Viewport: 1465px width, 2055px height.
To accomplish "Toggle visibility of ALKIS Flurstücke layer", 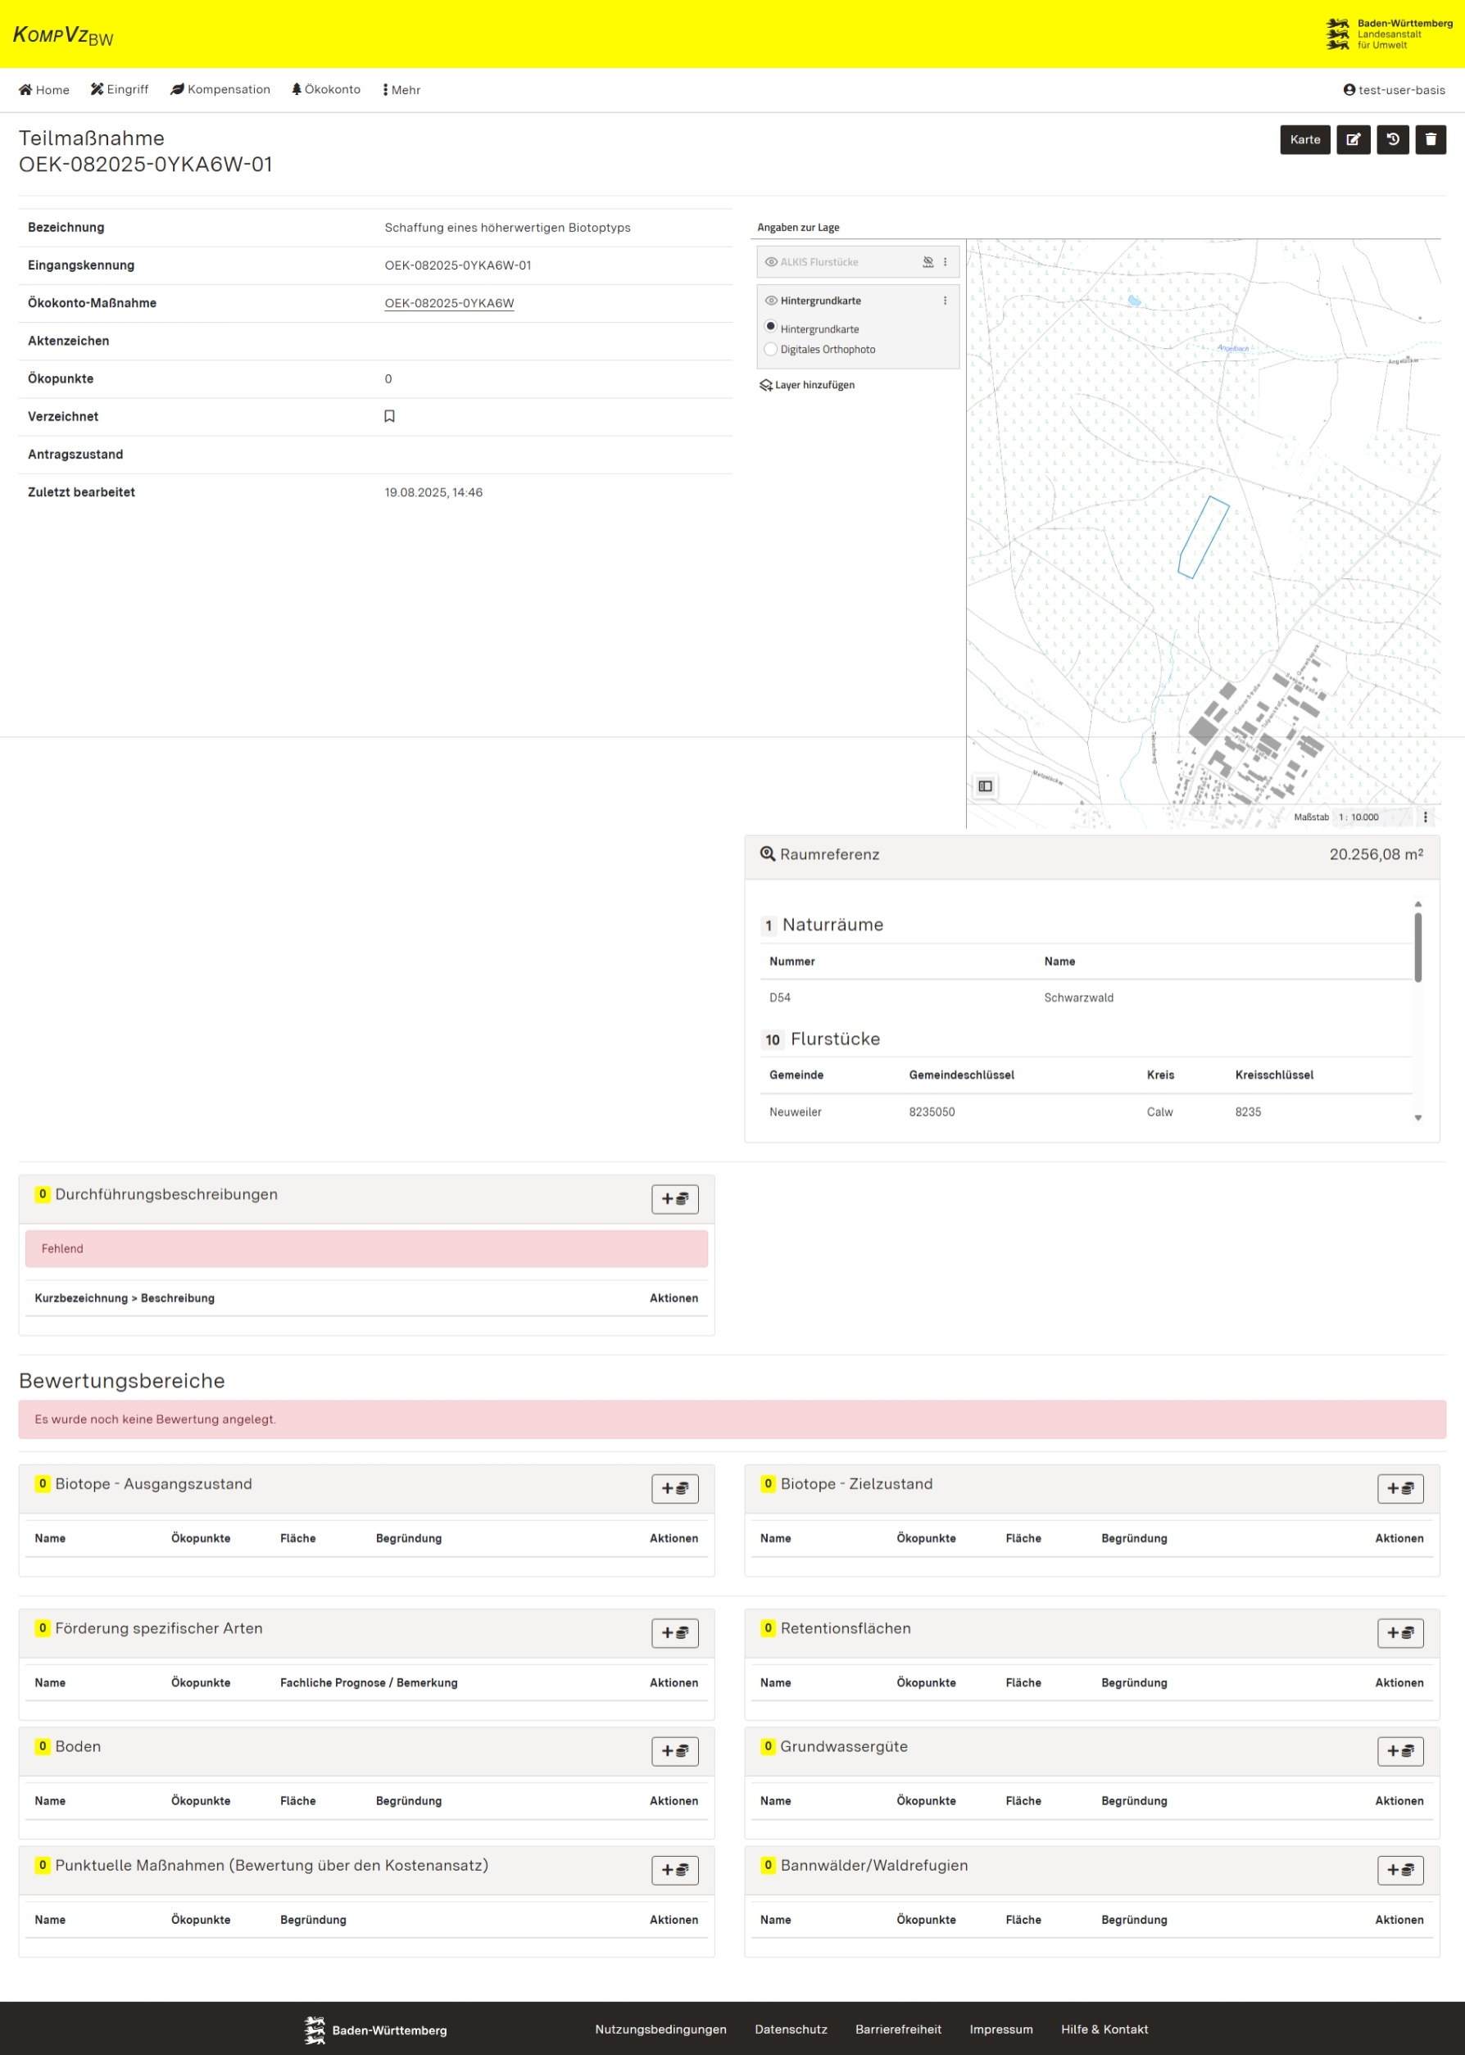I will coord(771,262).
